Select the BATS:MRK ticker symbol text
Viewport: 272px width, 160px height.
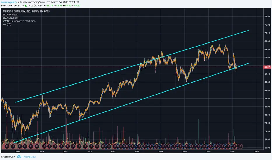click(x=7, y=6)
